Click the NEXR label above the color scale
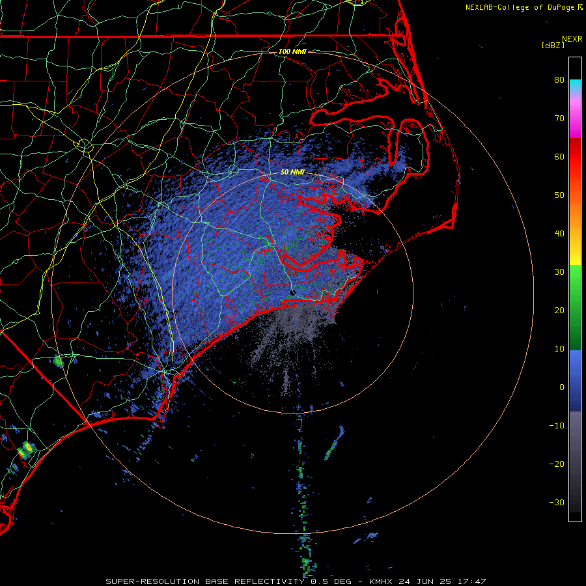Image resolution: width=586 pixels, height=586 pixels. point(572,39)
